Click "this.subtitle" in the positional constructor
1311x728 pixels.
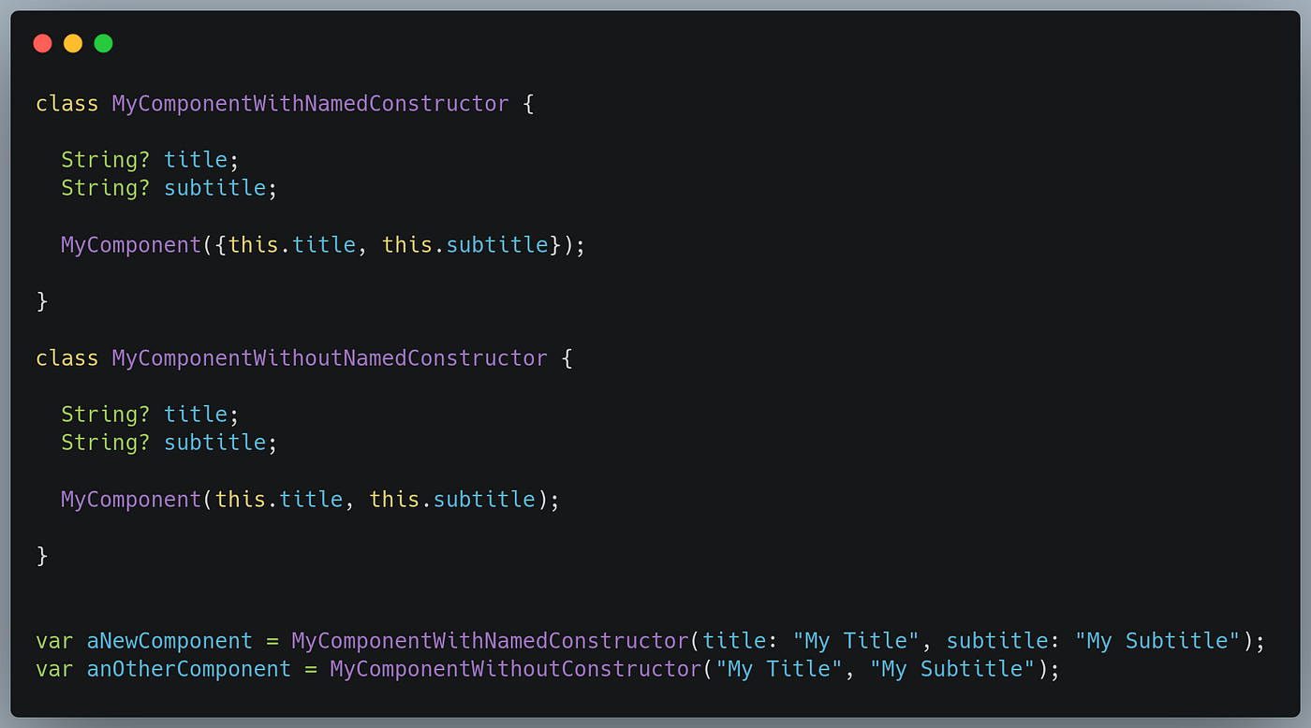pyautogui.click(x=452, y=500)
